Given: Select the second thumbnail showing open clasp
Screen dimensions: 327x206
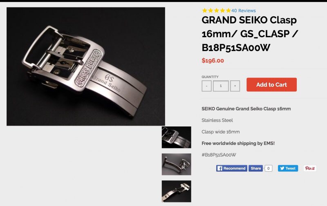Looking at the screenshot, I should pyautogui.click(x=177, y=164).
